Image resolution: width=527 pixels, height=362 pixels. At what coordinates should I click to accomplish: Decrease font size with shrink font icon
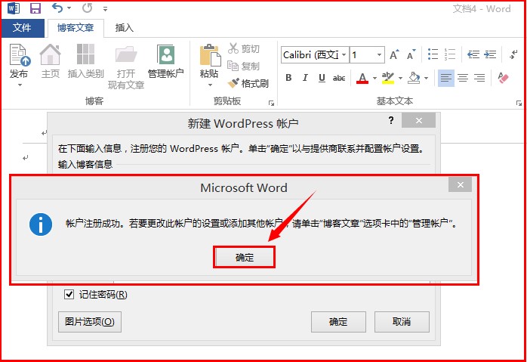click(411, 54)
